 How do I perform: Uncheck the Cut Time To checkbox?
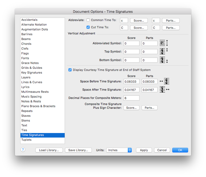[88, 27]
